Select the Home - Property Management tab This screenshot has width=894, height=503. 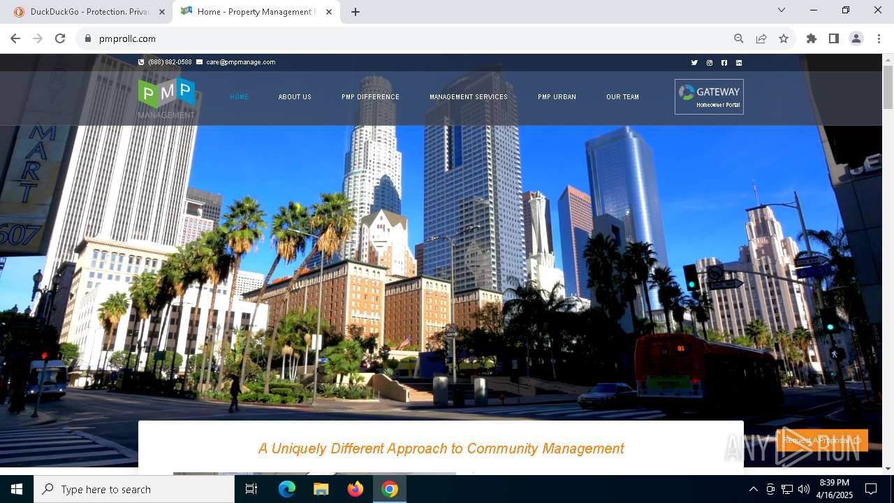coord(256,12)
